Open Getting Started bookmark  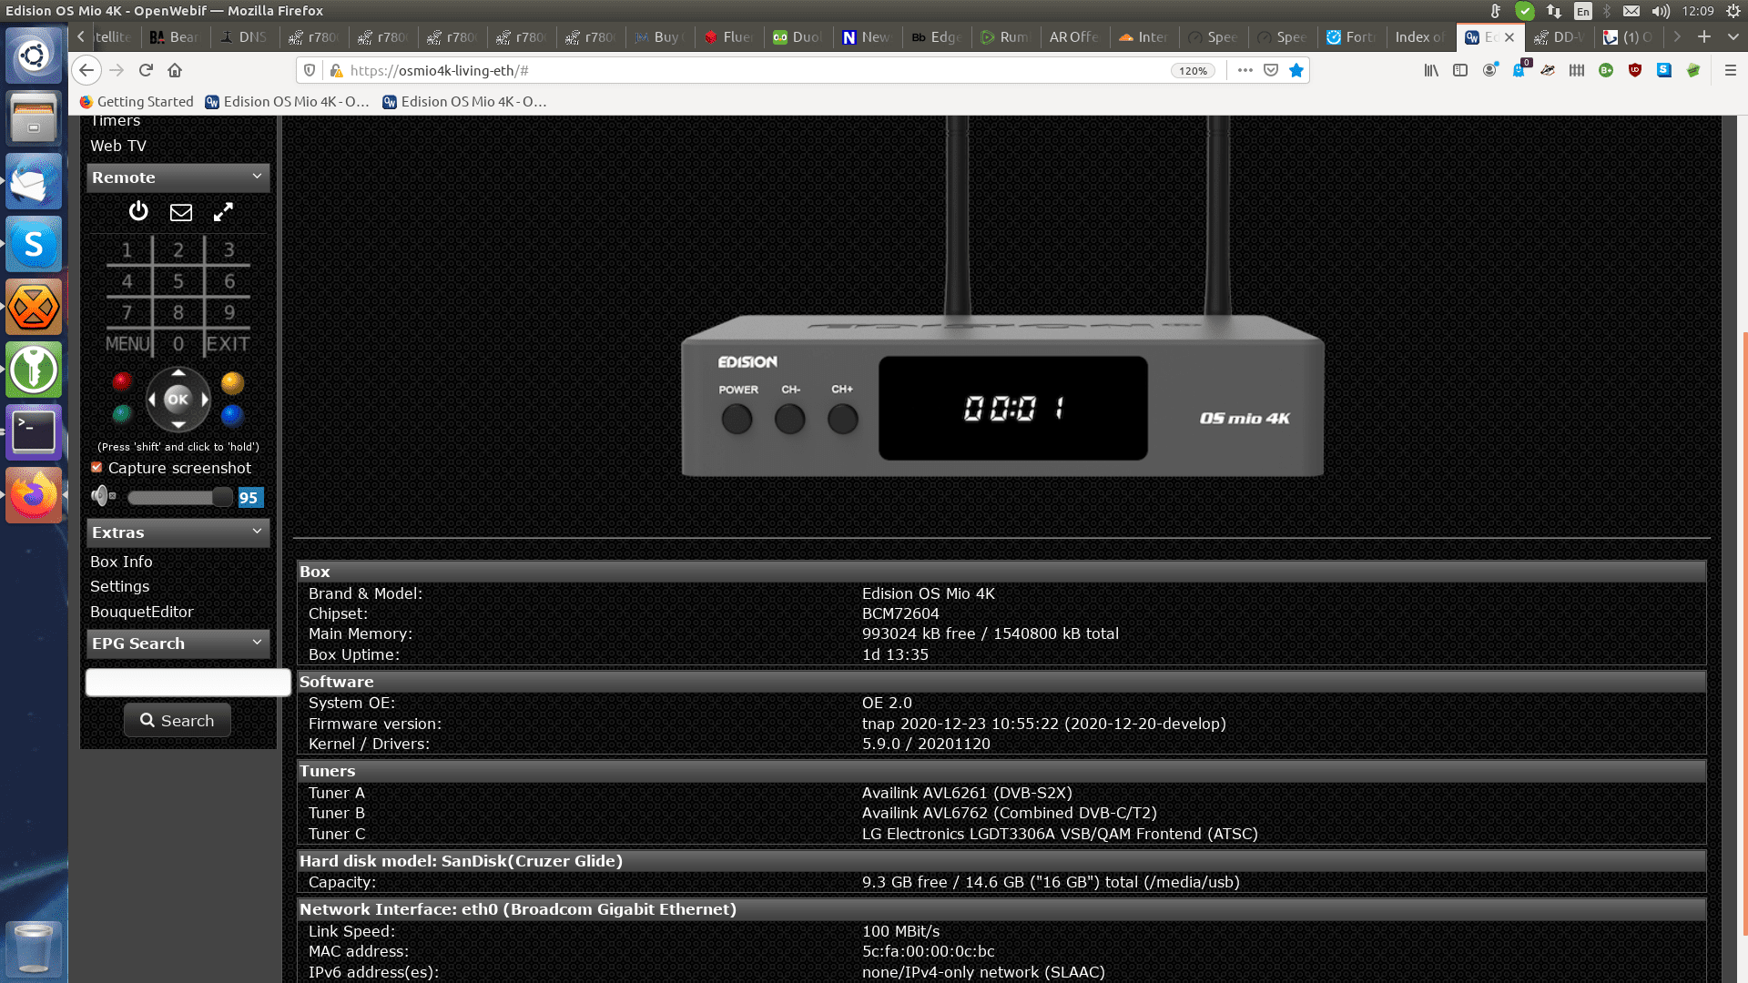click(x=137, y=102)
